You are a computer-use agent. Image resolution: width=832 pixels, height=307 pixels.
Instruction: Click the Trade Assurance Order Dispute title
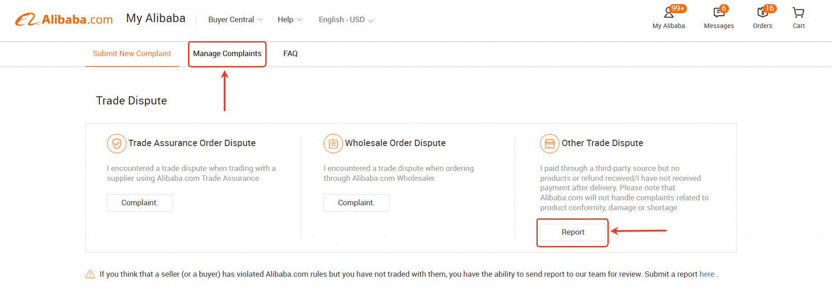[x=192, y=143]
